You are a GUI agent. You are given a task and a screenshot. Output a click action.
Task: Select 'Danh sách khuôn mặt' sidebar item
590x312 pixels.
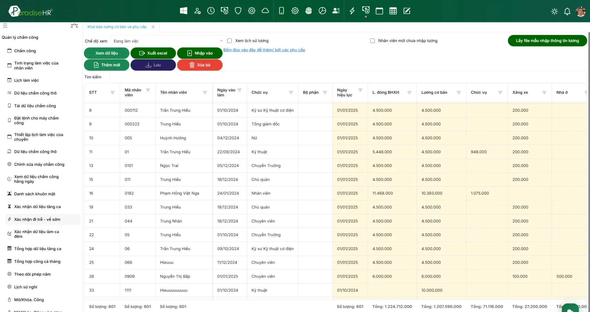[x=34, y=194]
